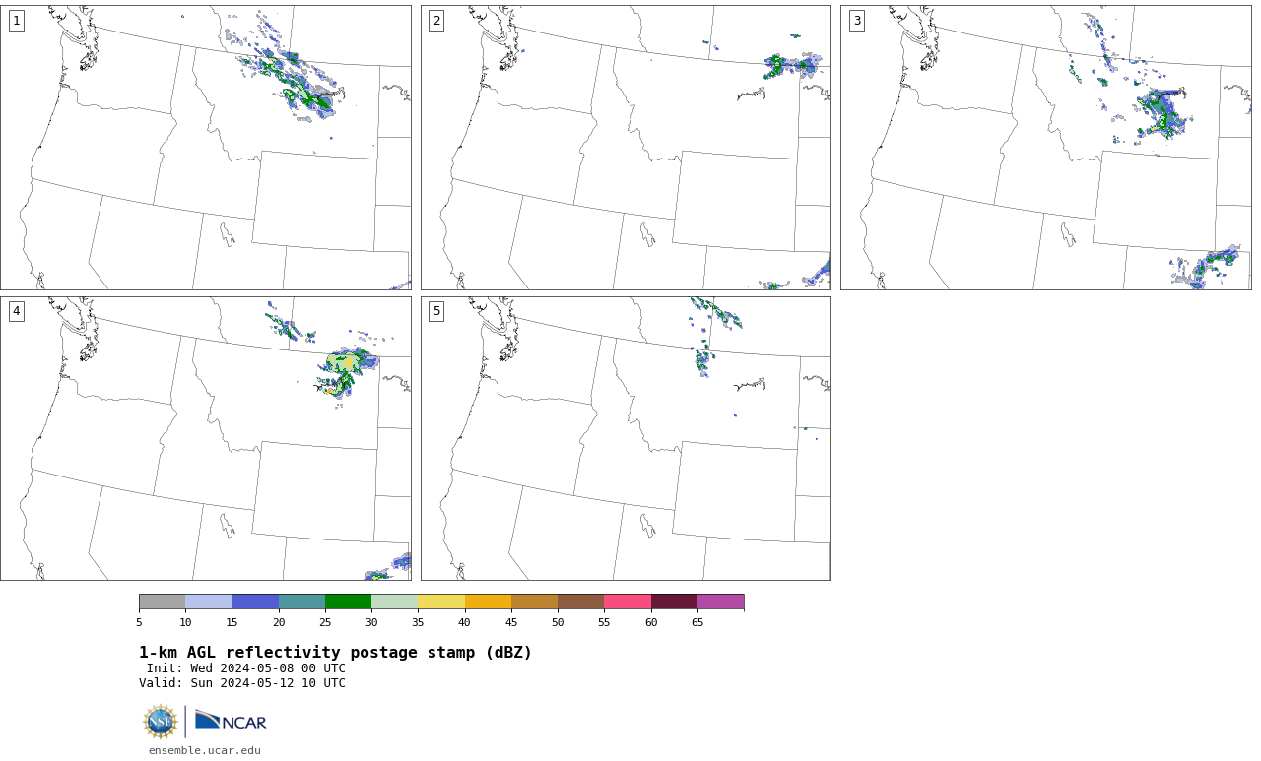Click the tan 45-50 dBZ swatch

tap(534, 602)
